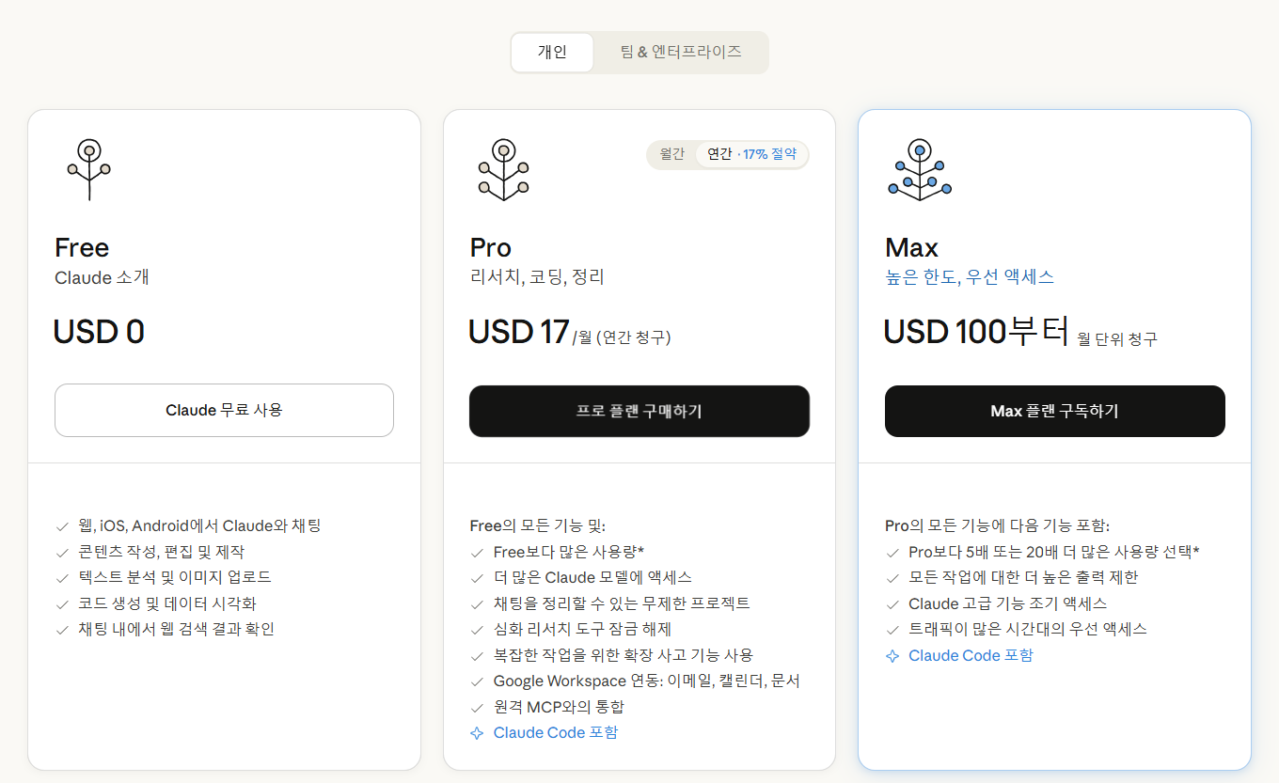This screenshot has width=1279, height=783.
Task: Click the USD 0 price
Action: [99, 333]
